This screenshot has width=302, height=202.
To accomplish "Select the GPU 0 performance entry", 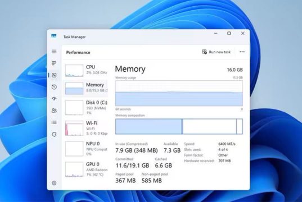I will (86, 169).
